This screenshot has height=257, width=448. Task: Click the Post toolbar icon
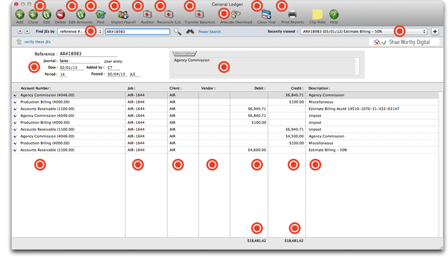(101, 15)
